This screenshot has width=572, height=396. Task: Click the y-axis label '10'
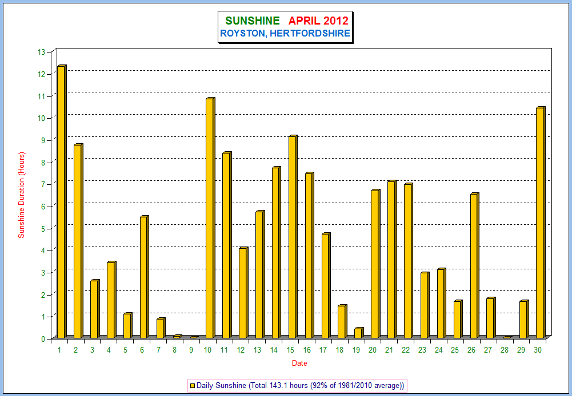(x=41, y=118)
